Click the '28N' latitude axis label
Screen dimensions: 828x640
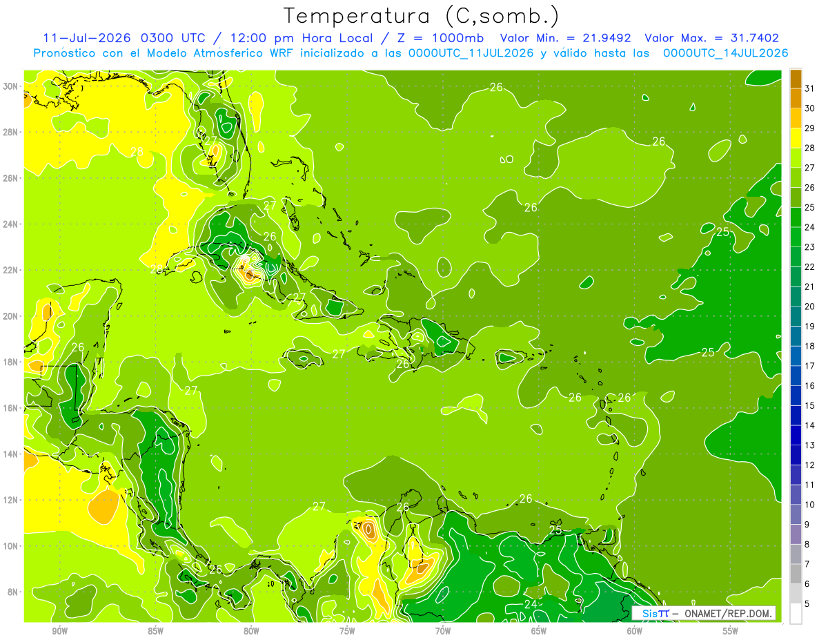click(11, 132)
